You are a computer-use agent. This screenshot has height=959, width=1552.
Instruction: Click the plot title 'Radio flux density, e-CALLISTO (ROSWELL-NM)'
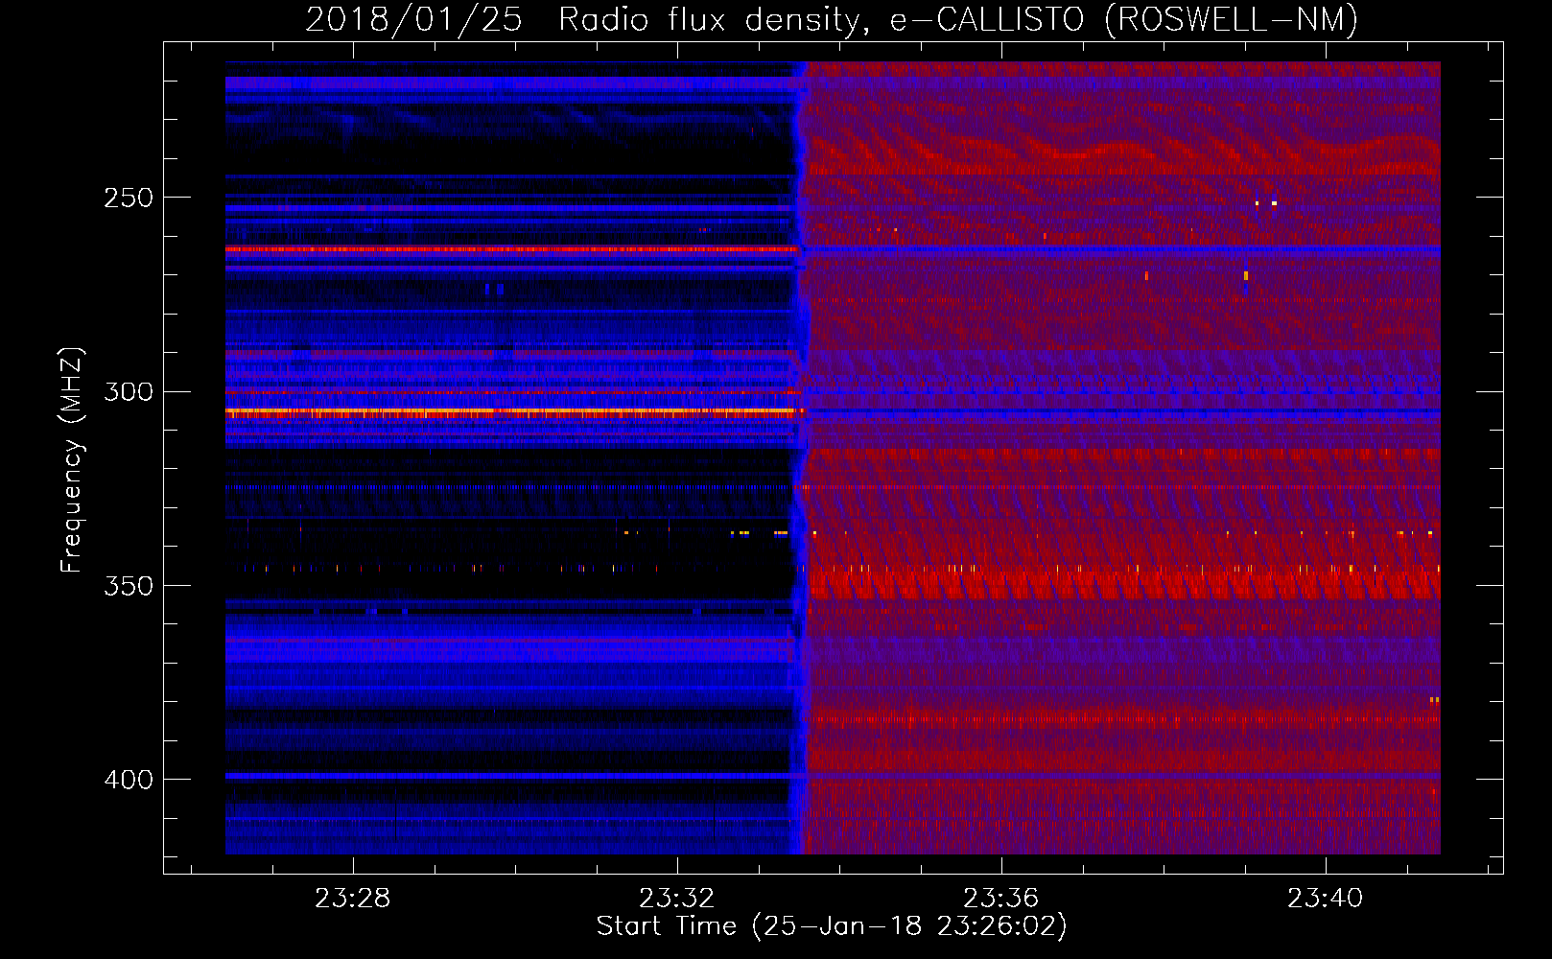958,20
